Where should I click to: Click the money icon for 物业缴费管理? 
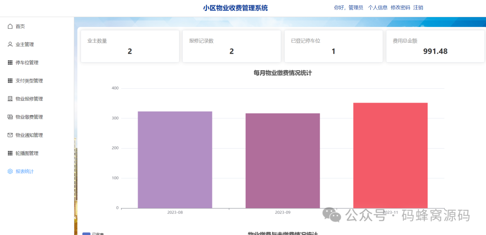10,117
